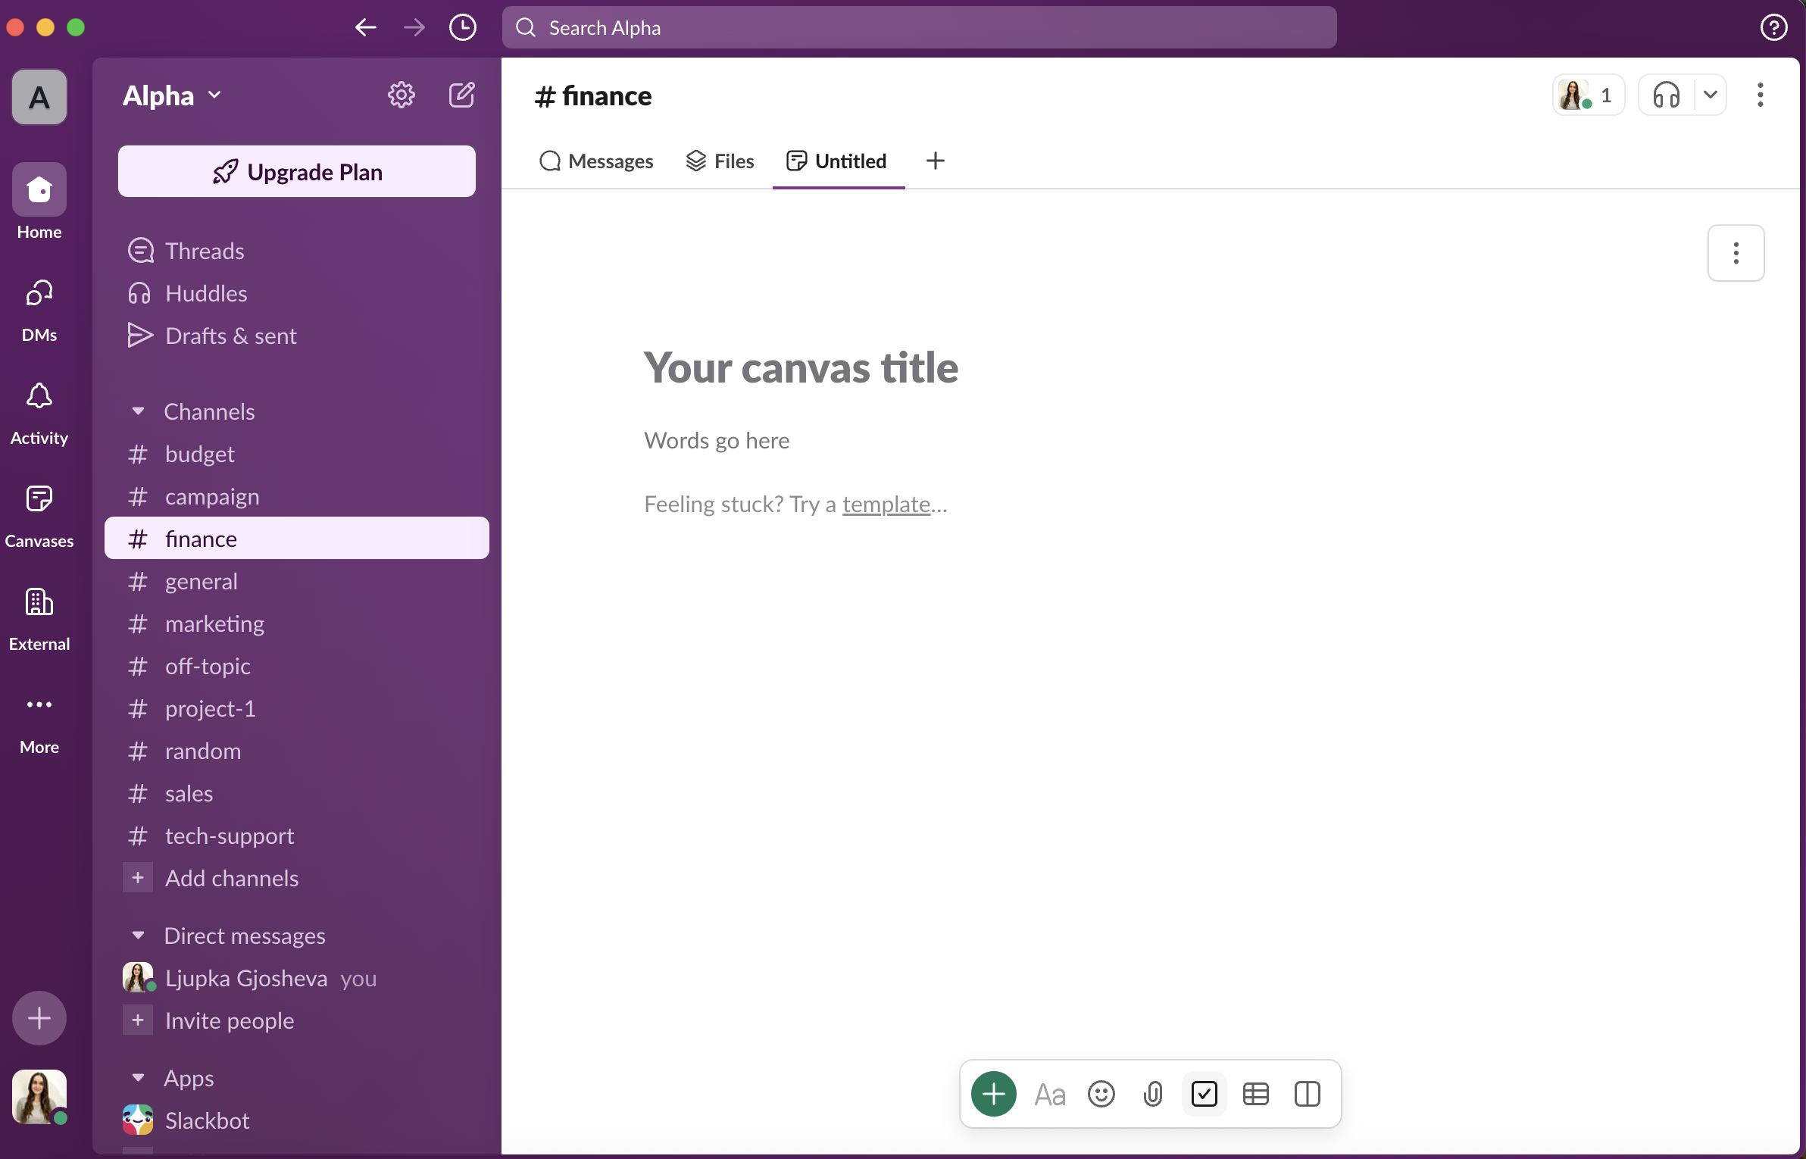This screenshot has width=1806, height=1159.
Task: Open Drafts & sent
Action: (x=297, y=336)
